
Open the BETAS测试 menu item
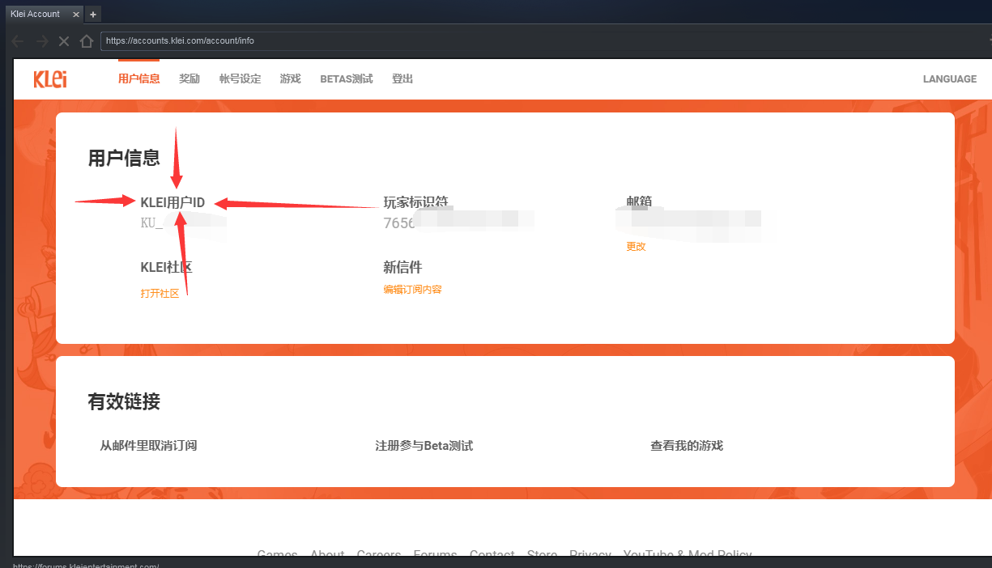pyautogui.click(x=347, y=79)
